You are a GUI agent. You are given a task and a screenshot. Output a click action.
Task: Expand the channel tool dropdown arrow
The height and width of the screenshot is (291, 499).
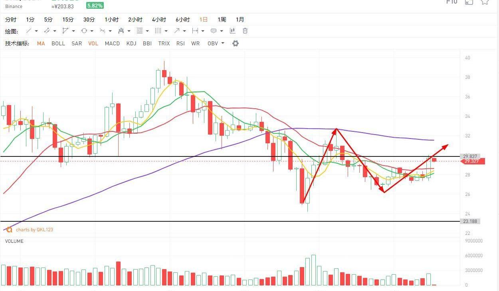(54, 31)
